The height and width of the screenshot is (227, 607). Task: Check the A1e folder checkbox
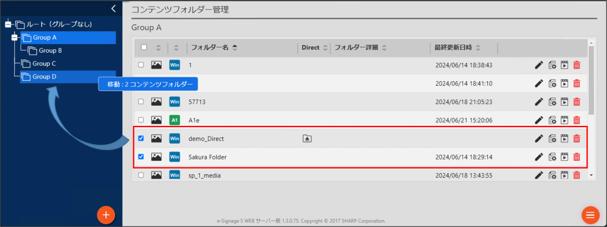[x=141, y=120]
